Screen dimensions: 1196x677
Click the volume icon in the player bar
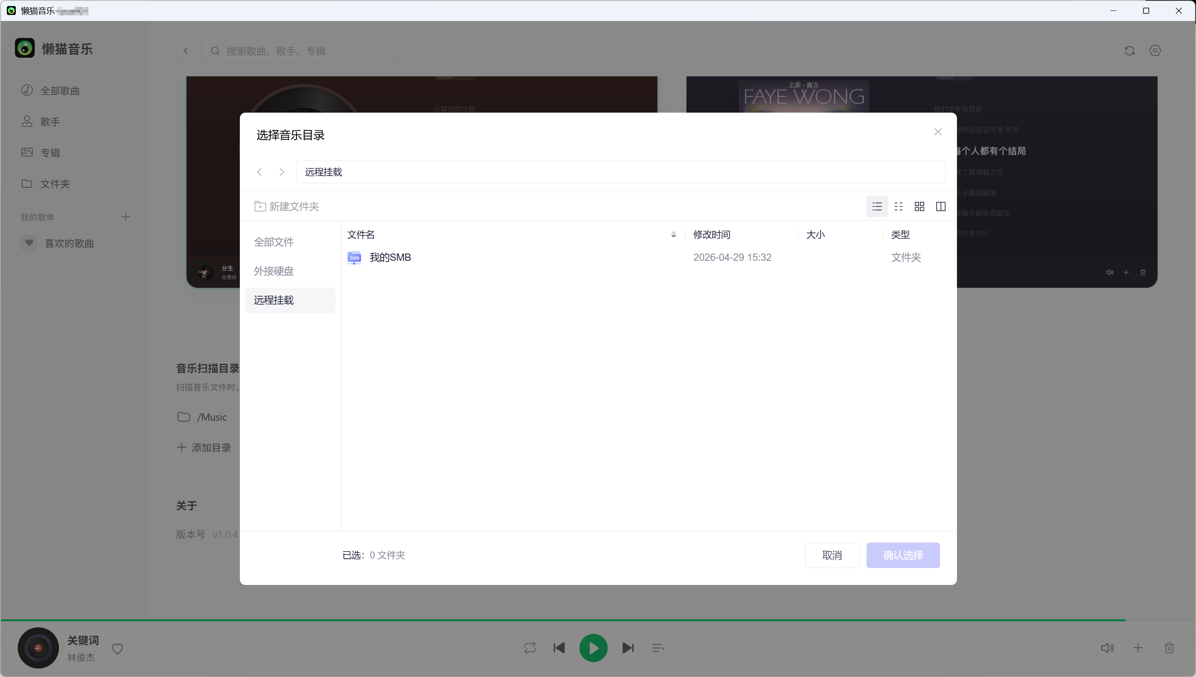[x=1107, y=648]
